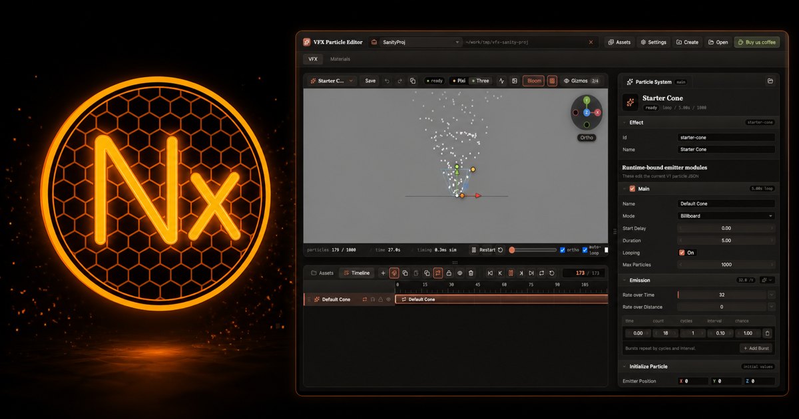
Task: Click the red X axis on orientation gizmo
Action: (597, 112)
